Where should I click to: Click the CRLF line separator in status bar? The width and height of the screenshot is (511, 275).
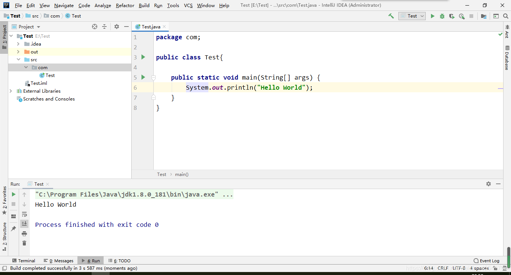pyautogui.click(x=443, y=268)
